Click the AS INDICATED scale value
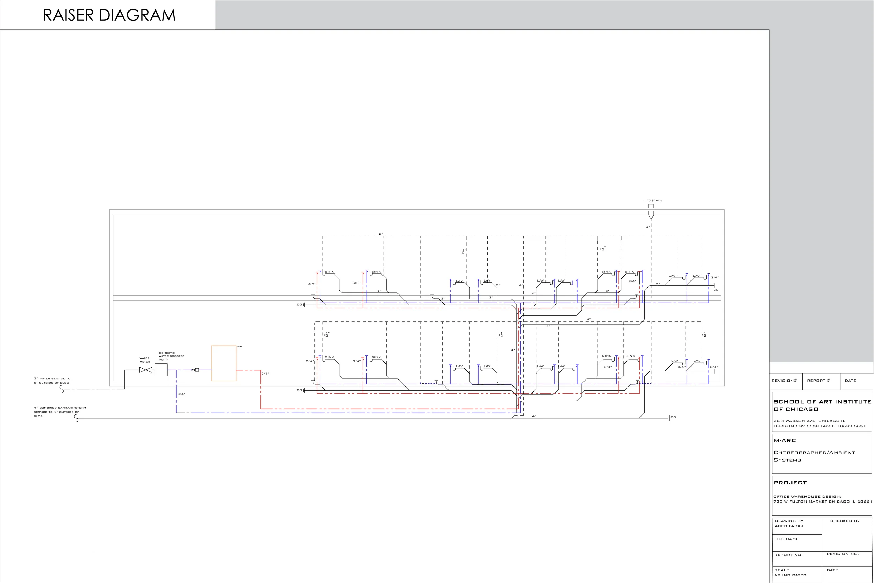This screenshot has width=874, height=583. pyautogui.click(x=790, y=575)
